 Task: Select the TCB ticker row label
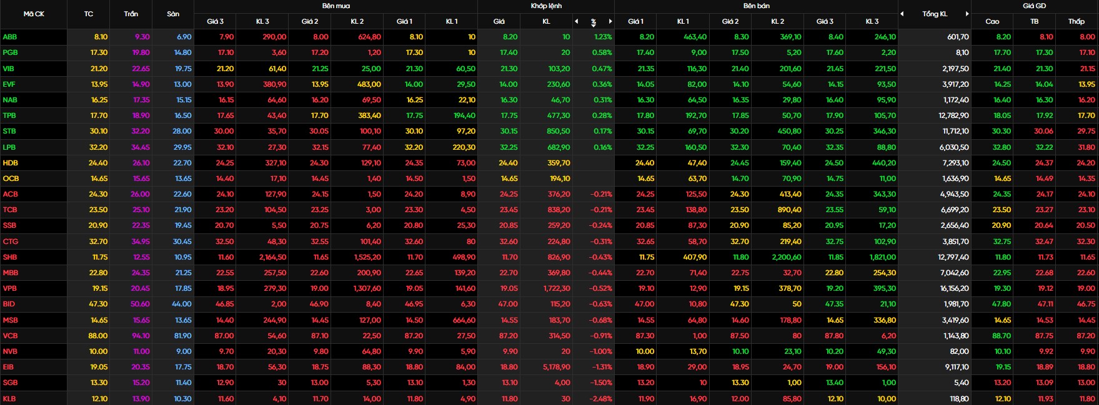point(10,210)
